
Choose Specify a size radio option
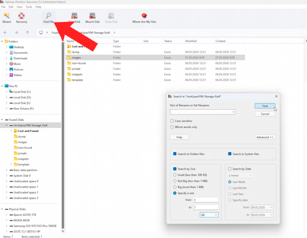click(x=175, y=193)
